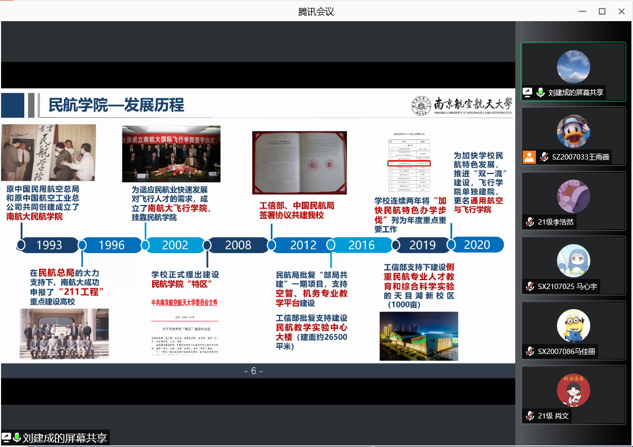This screenshot has height=447, width=633.
Task: Click the green microphone icon in bottom-left label
Action: [x=17, y=437]
